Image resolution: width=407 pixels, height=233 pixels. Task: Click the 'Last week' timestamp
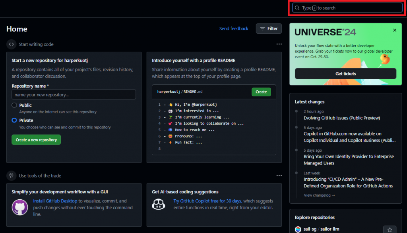312,173
